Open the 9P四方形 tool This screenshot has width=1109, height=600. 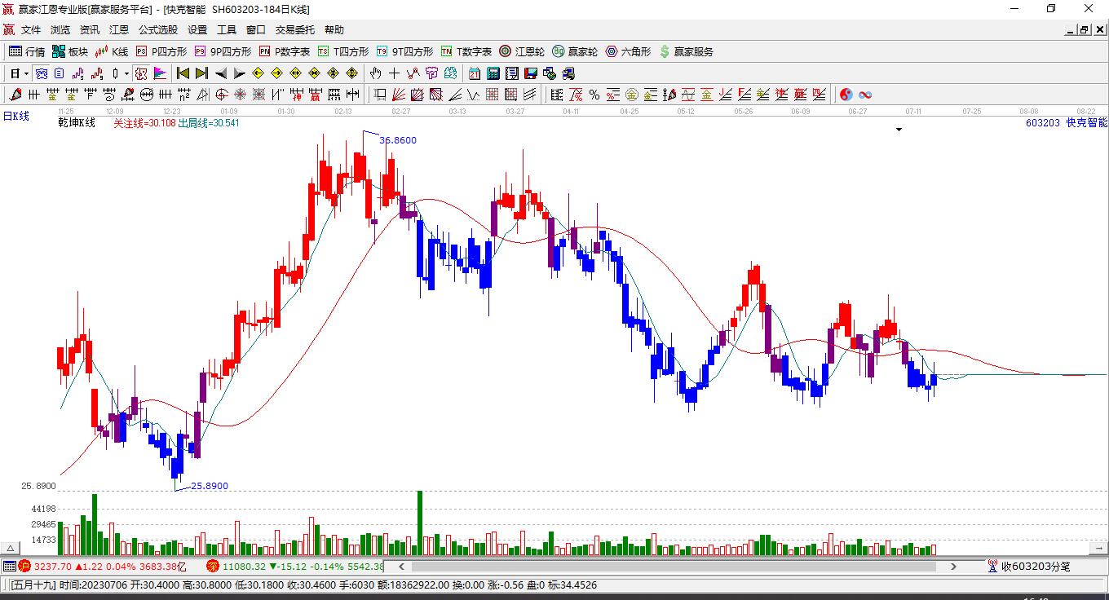[223, 51]
